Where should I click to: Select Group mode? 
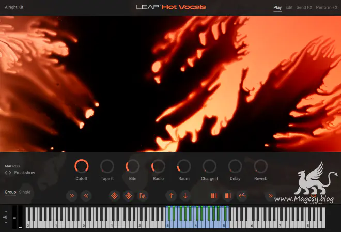click(x=10, y=192)
